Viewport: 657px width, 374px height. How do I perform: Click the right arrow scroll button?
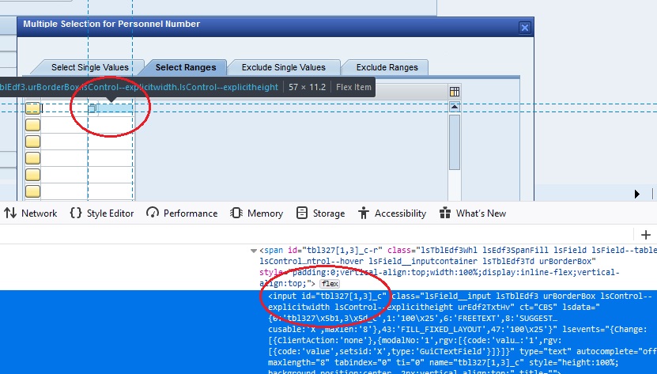click(637, 194)
